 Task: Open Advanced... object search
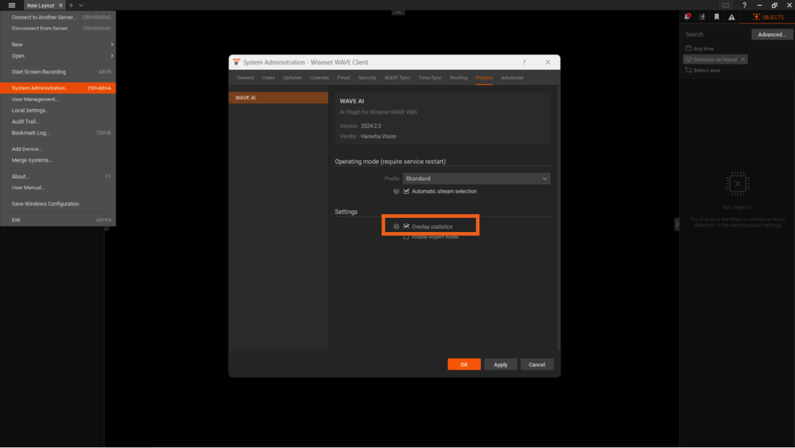(772, 34)
